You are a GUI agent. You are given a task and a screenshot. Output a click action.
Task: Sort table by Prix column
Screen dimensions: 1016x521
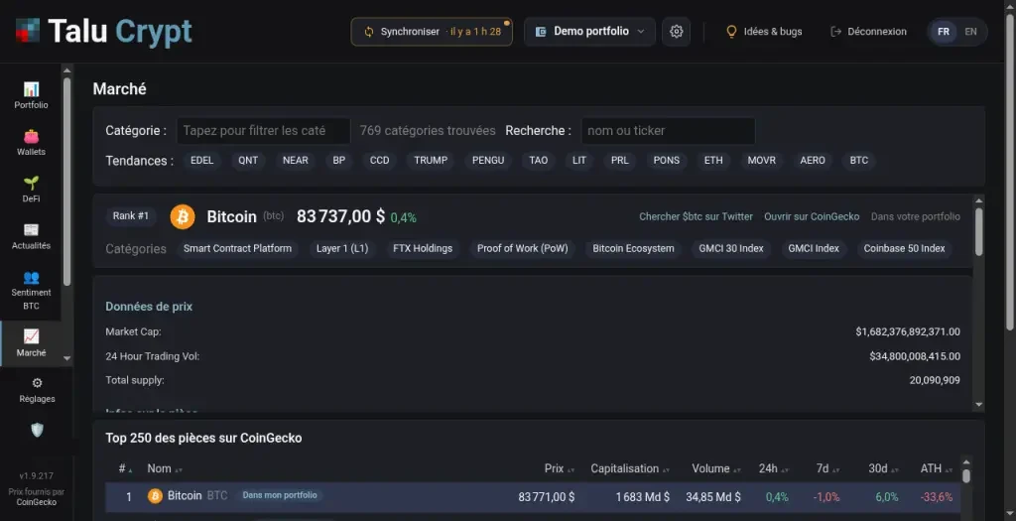tap(562, 468)
